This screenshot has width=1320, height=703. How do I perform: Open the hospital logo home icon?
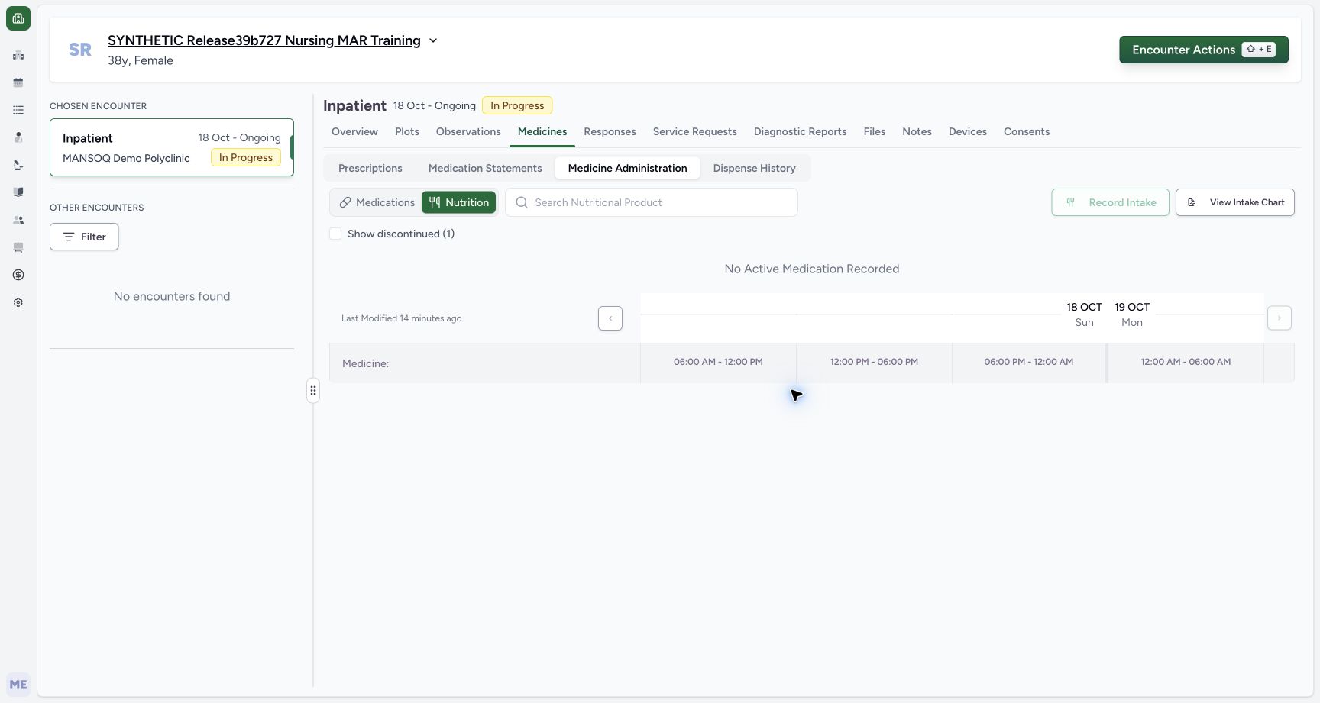point(18,18)
